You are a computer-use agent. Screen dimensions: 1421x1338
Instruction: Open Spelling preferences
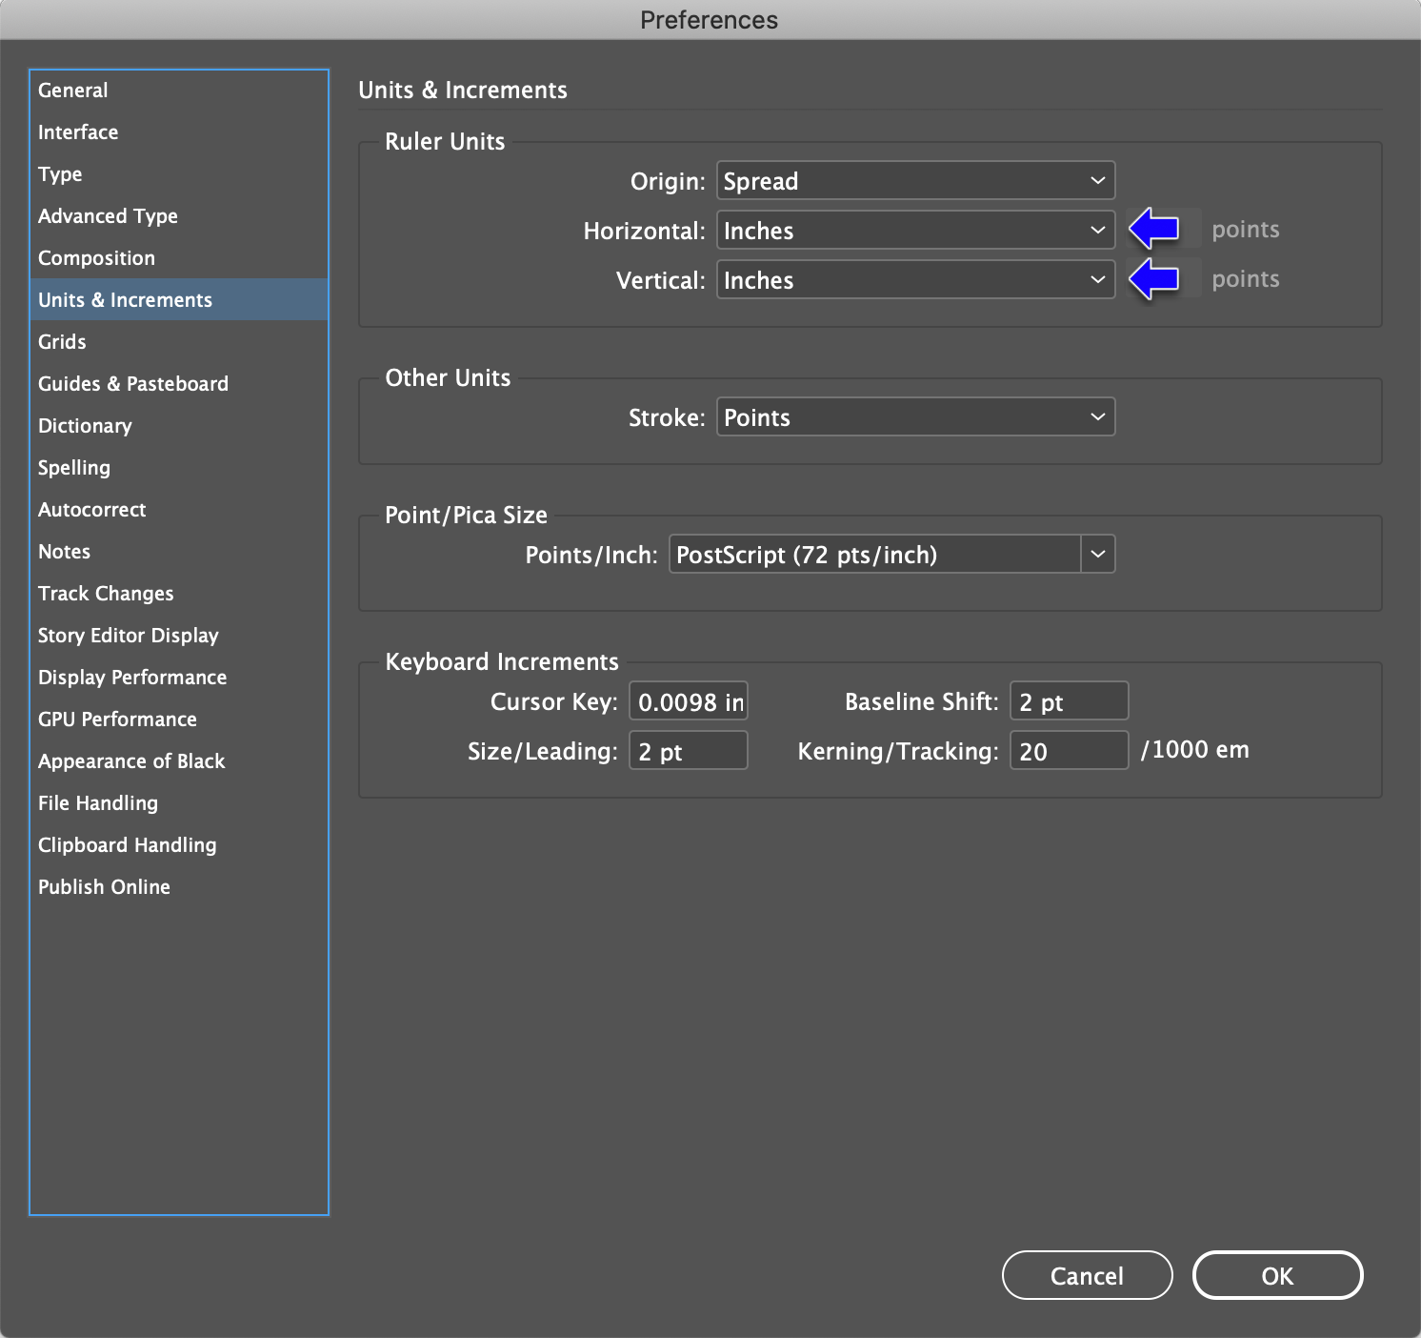[x=179, y=468]
